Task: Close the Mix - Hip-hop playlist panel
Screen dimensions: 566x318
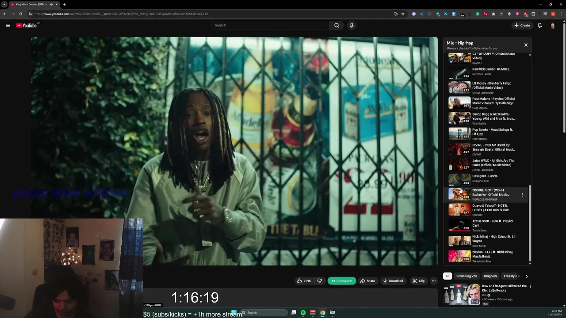Action: pyautogui.click(x=526, y=45)
